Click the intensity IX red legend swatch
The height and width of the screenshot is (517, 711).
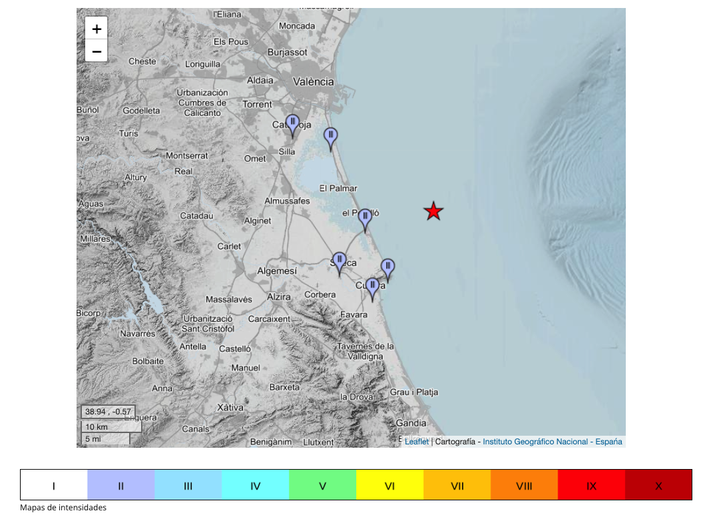591,485
